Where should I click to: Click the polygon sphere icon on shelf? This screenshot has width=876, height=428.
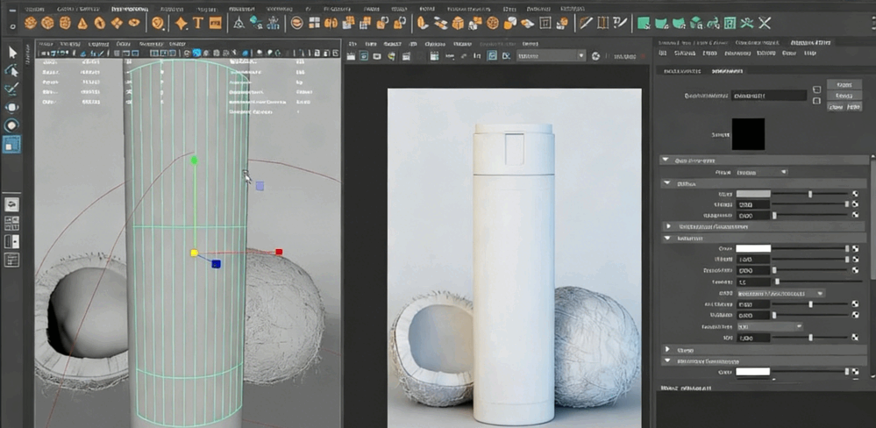tap(32, 23)
